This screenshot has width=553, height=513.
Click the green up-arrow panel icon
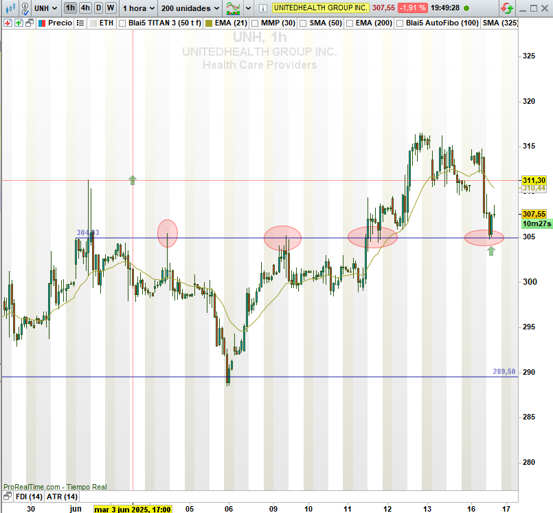click(x=19, y=23)
